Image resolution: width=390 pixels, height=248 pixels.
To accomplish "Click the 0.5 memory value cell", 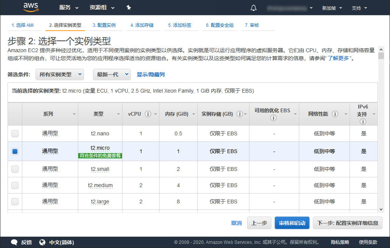I will [x=178, y=133].
